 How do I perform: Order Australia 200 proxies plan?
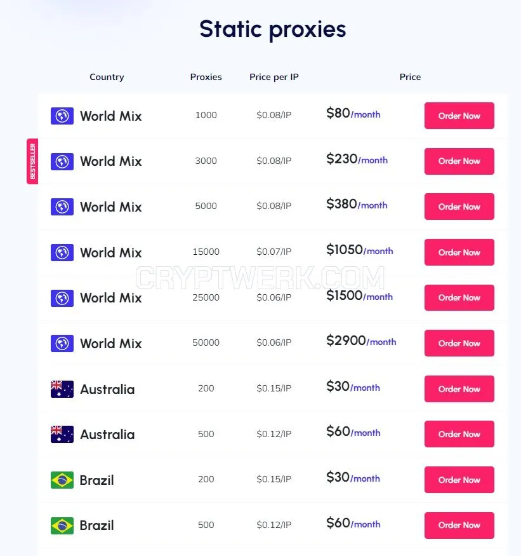pos(459,389)
